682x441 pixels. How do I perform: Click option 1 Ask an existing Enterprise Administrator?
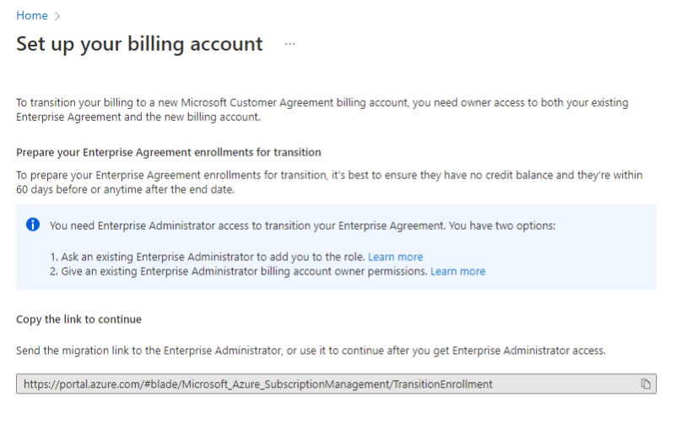(208, 257)
